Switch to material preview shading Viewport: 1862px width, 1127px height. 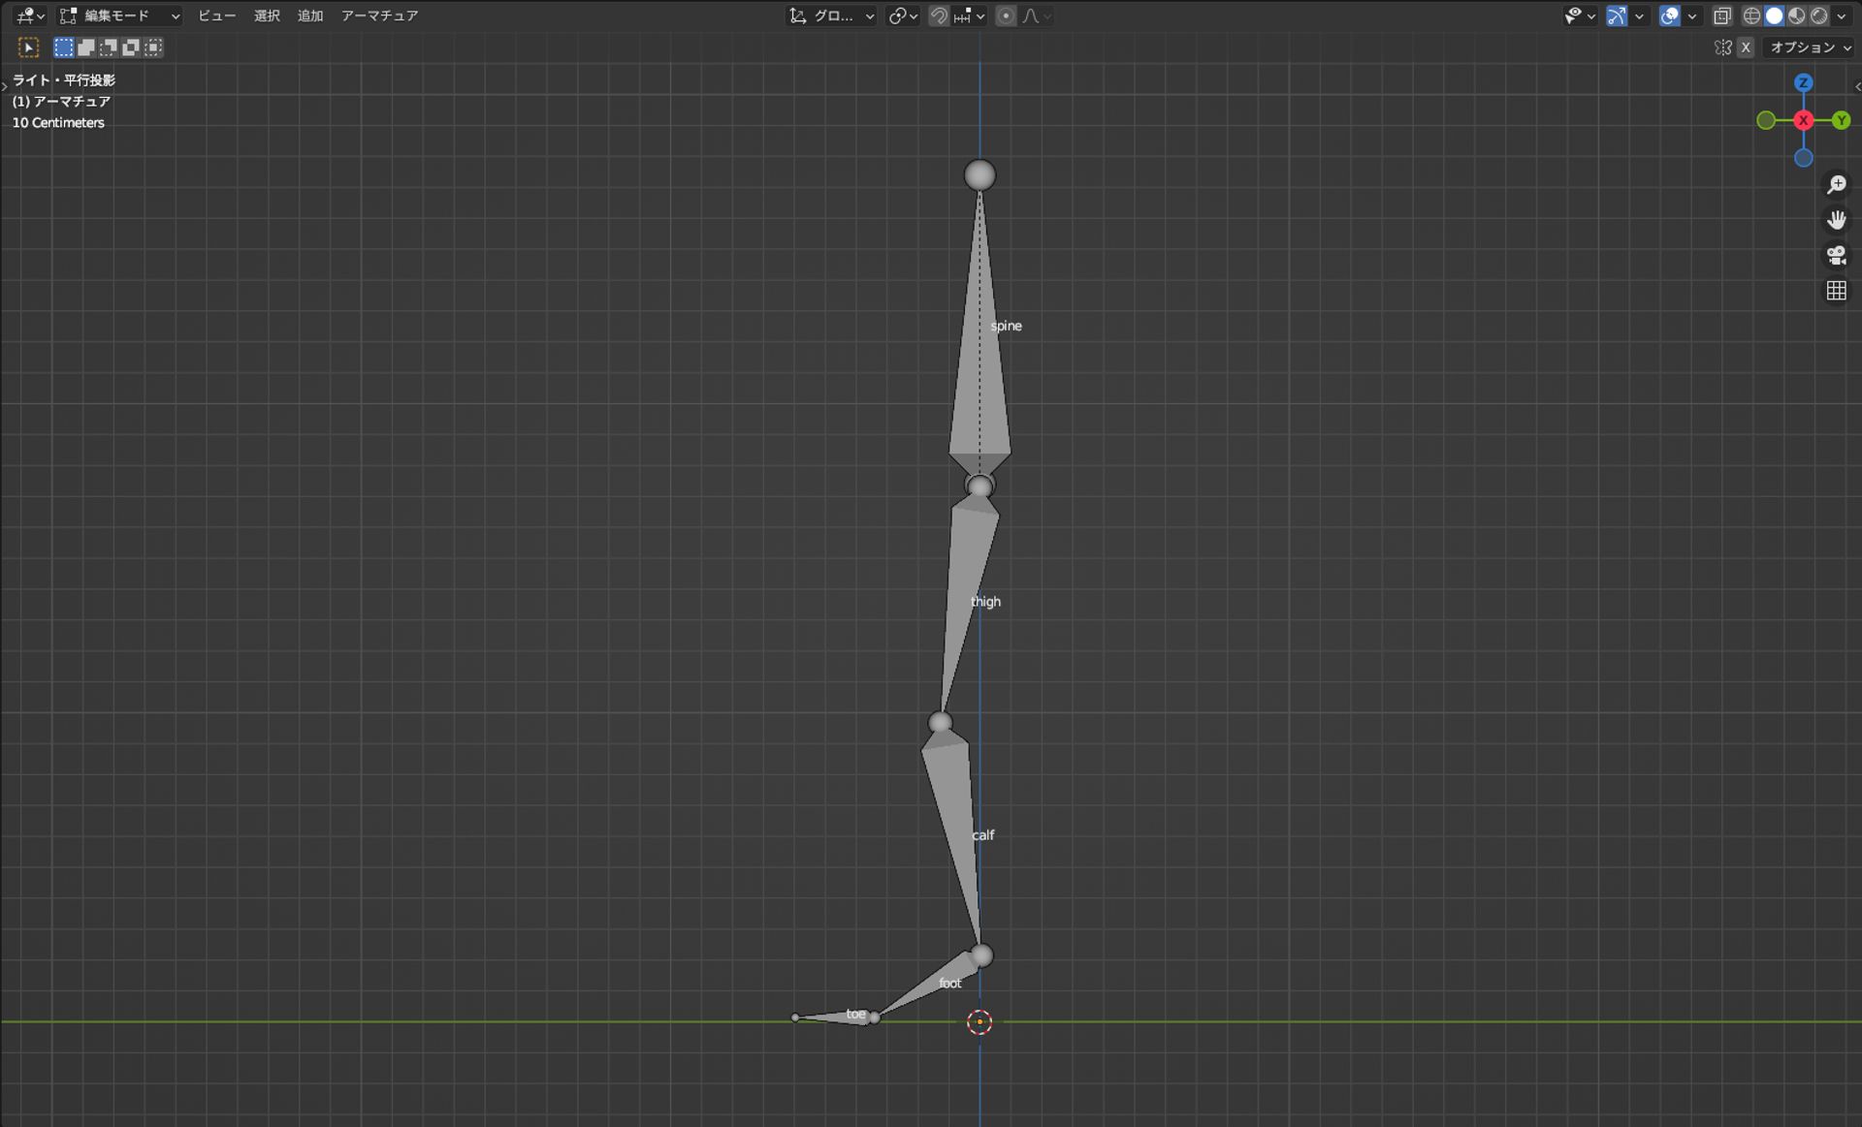1797,16
